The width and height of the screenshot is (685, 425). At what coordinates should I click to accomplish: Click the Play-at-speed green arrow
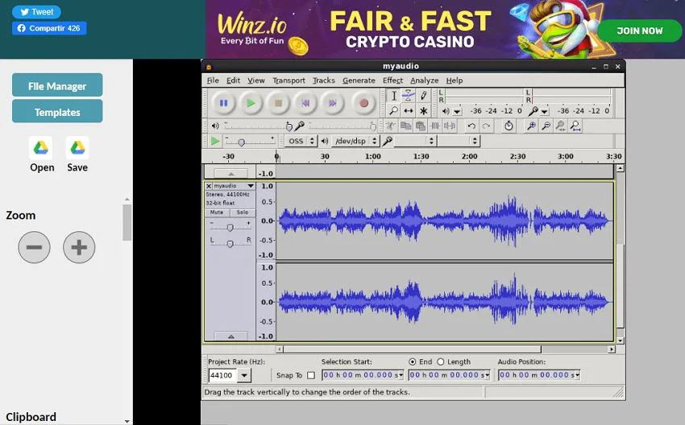click(x=214, y=141)
